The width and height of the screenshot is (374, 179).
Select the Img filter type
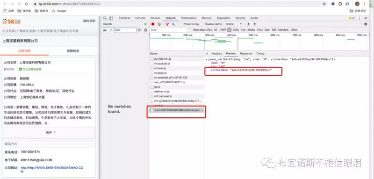pos(243,30)
